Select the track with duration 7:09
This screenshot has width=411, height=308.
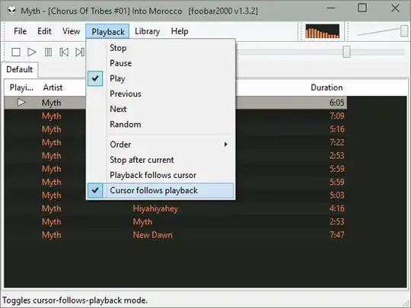(176, 116)
